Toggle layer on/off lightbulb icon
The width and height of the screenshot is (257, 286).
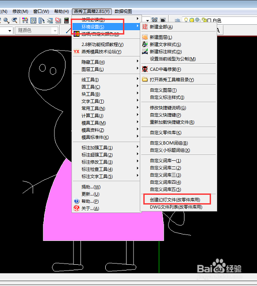tap(186, 20)
